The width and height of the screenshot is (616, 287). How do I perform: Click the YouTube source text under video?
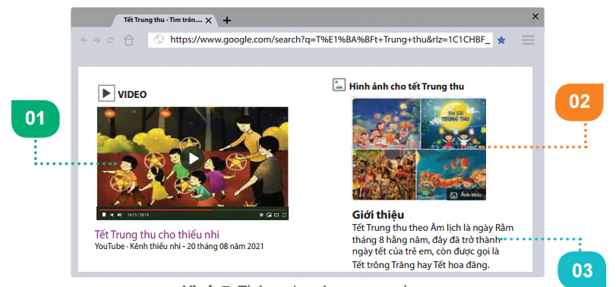coord(109,247)
